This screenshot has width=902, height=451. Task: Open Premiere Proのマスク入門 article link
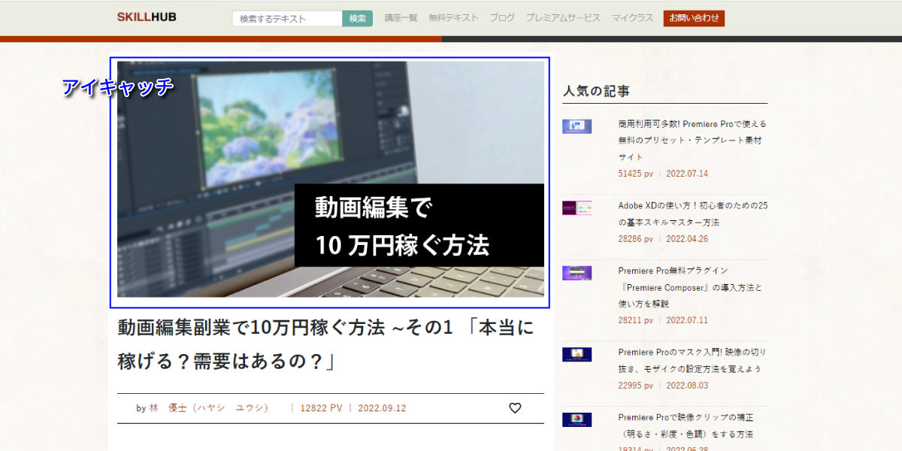click(x=692, y=361)
